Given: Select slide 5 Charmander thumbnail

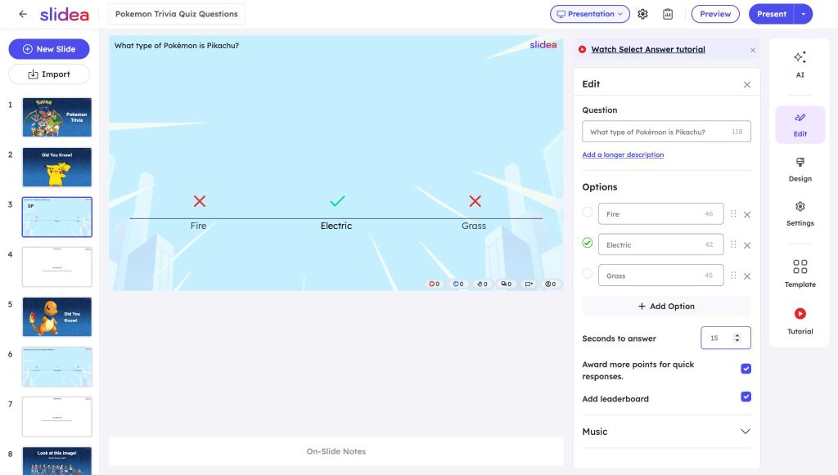Looking at the screenshot, I should point(56,317).
